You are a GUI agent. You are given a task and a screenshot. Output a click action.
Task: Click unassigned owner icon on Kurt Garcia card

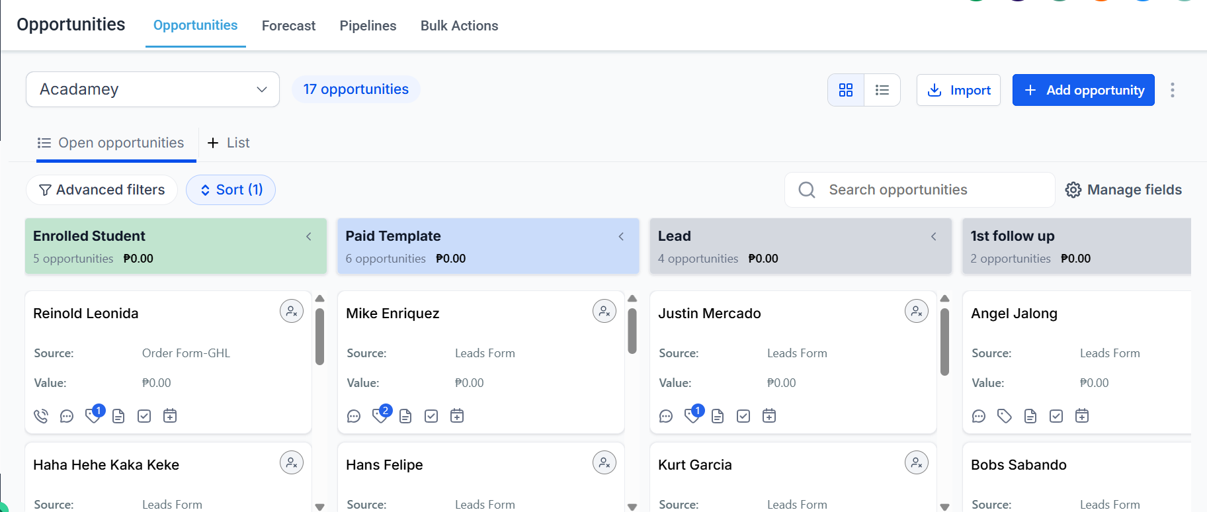coord(917,462)
